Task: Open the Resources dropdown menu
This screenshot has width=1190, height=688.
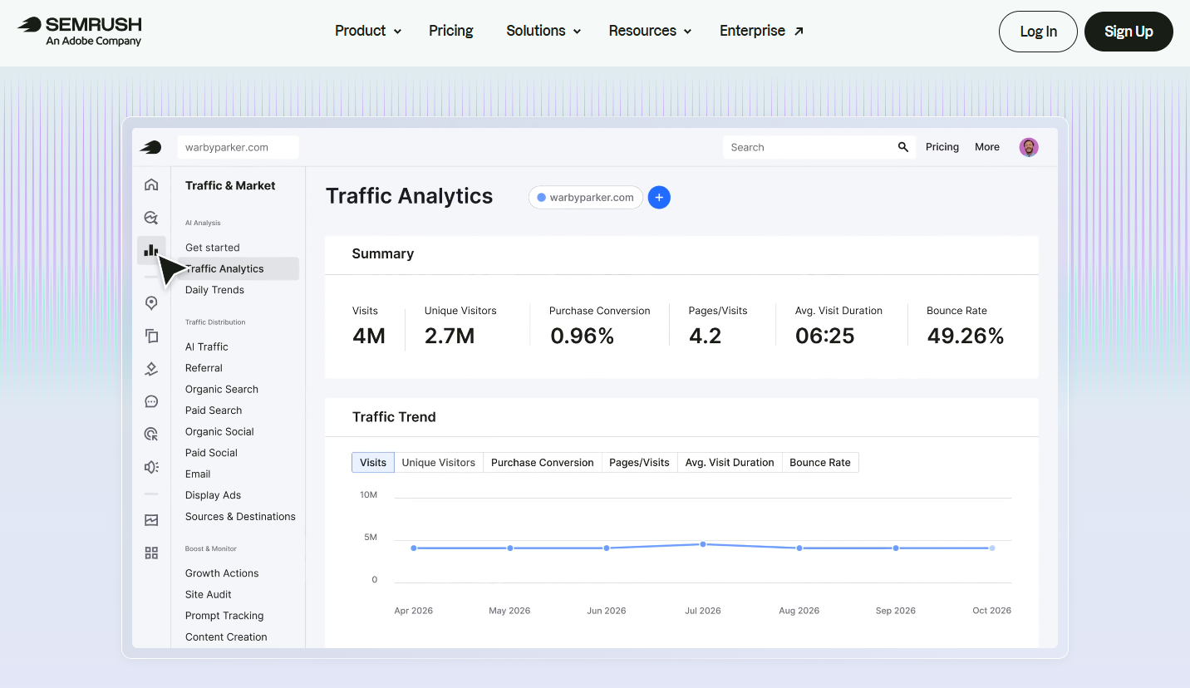Action: coord(650,31)
